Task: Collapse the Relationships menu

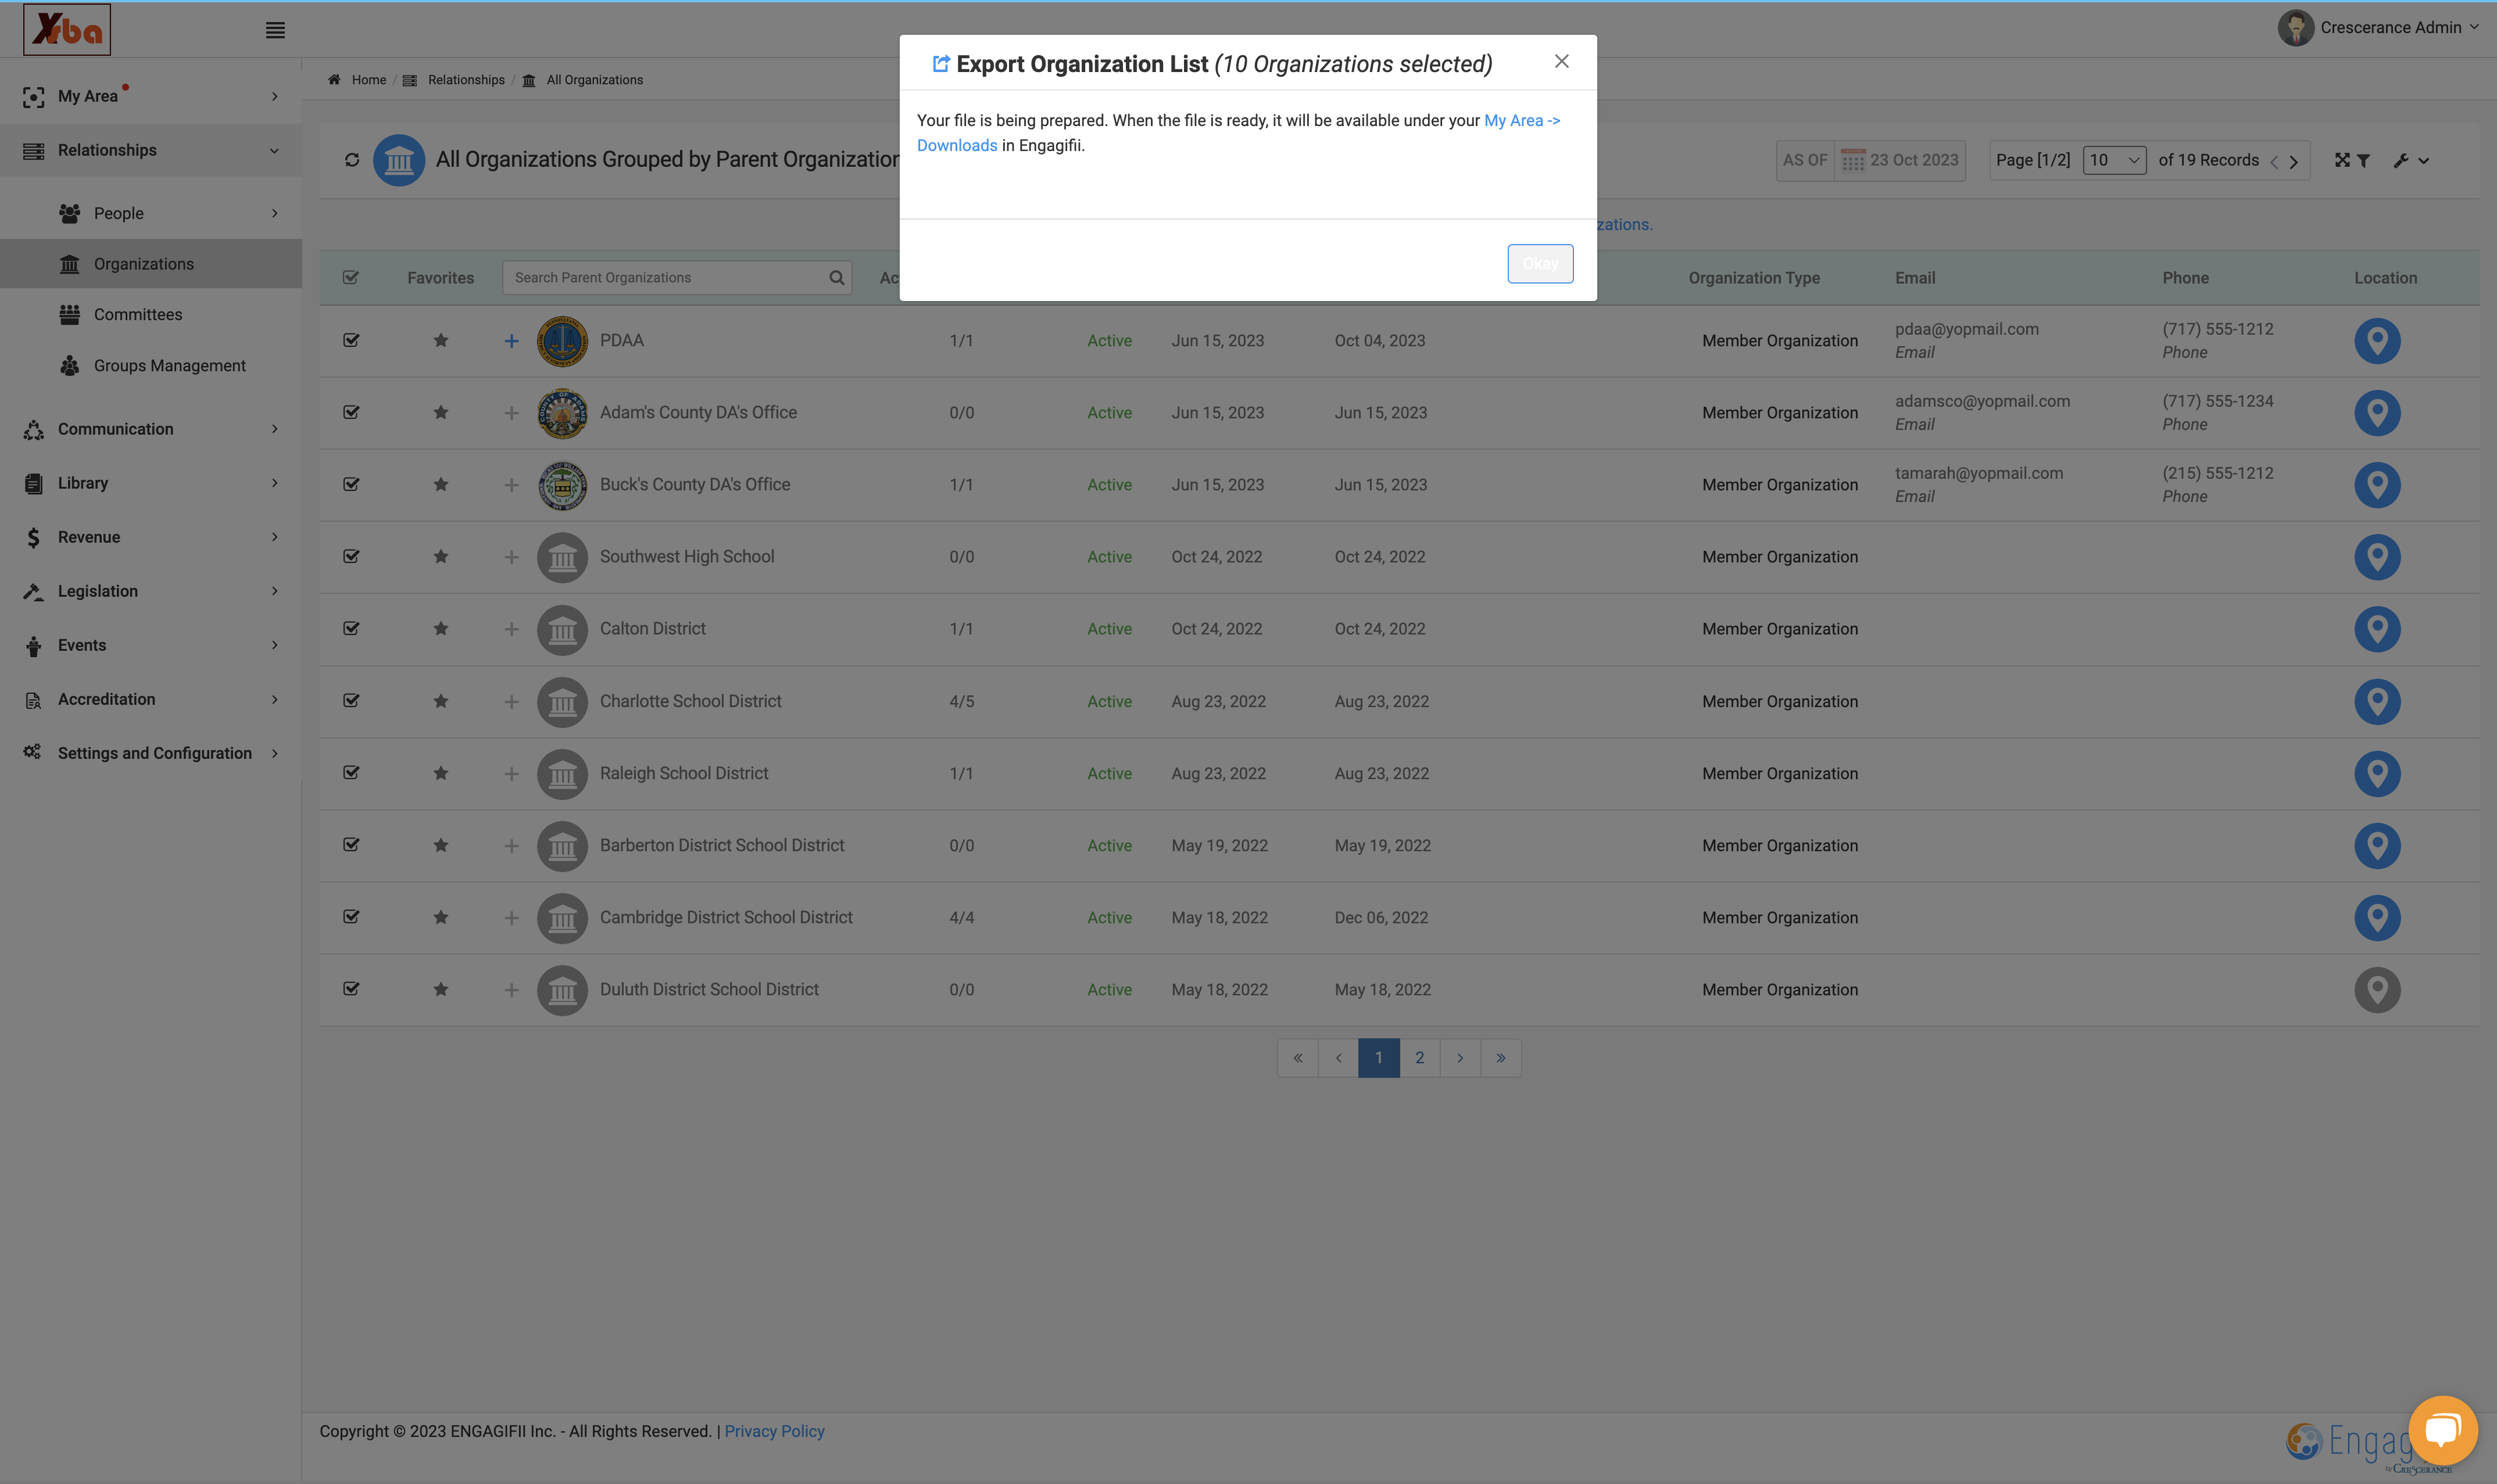Action: coord(150,150)
